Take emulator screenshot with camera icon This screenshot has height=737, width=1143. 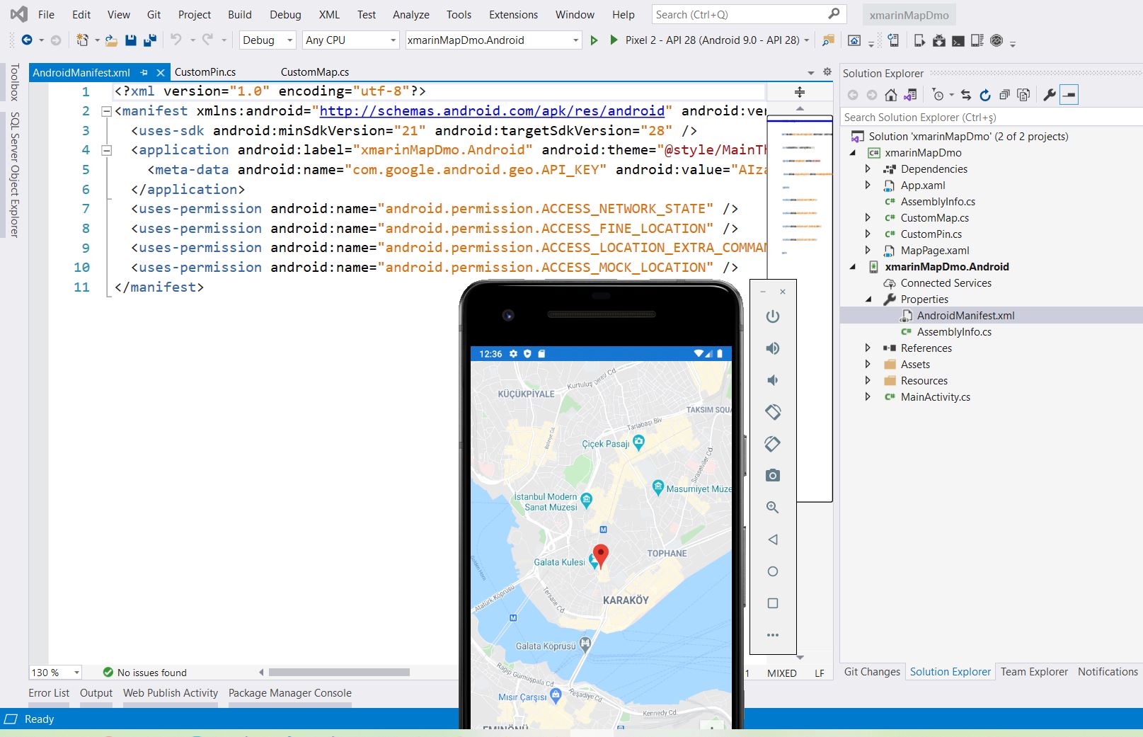773,476
